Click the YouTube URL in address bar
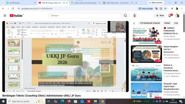The width and height of the screenshot is (185, 104). 37,8
